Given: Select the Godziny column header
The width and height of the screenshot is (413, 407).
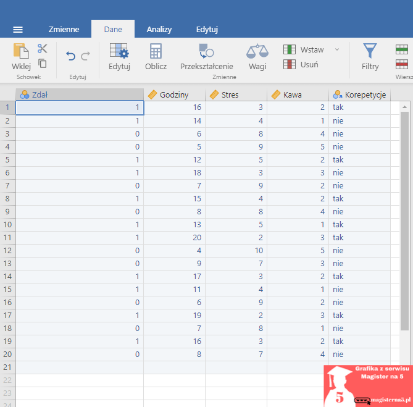Looking at the screenshot, I should click(x=174, y=94).
